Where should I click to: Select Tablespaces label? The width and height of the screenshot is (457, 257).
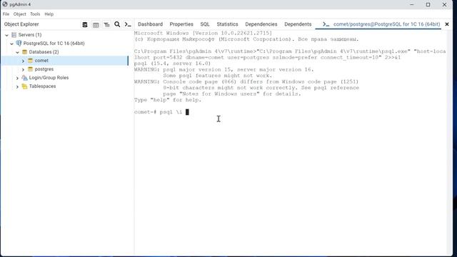(x=42, y=86)
